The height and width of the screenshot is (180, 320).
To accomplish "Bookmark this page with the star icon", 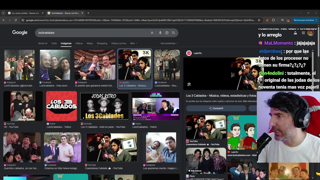I will [259, 20].
